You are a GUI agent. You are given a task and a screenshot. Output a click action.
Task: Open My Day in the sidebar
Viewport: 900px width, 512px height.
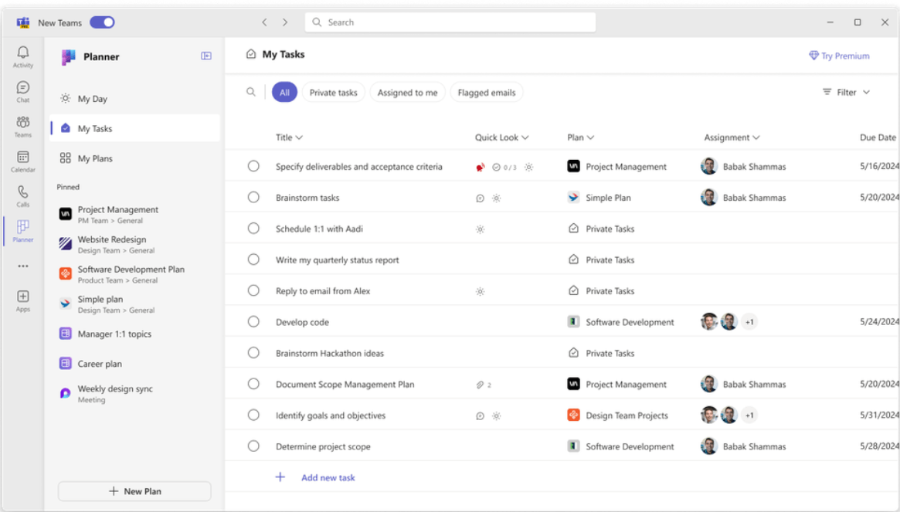(135, 99)
